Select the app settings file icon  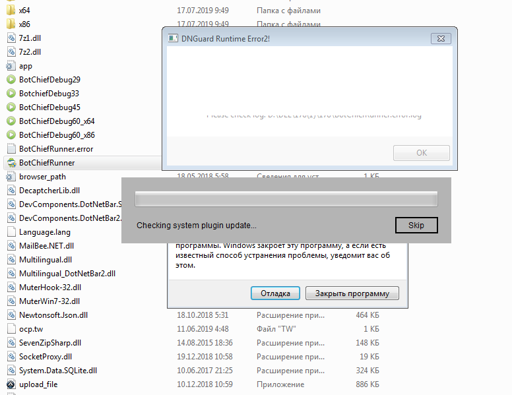click(x=11, y=66)
